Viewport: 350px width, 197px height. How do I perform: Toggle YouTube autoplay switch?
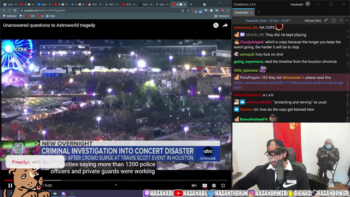click(194, 186)
